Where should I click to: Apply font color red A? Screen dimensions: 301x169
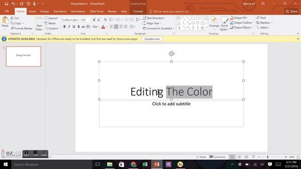coord(103,27)
